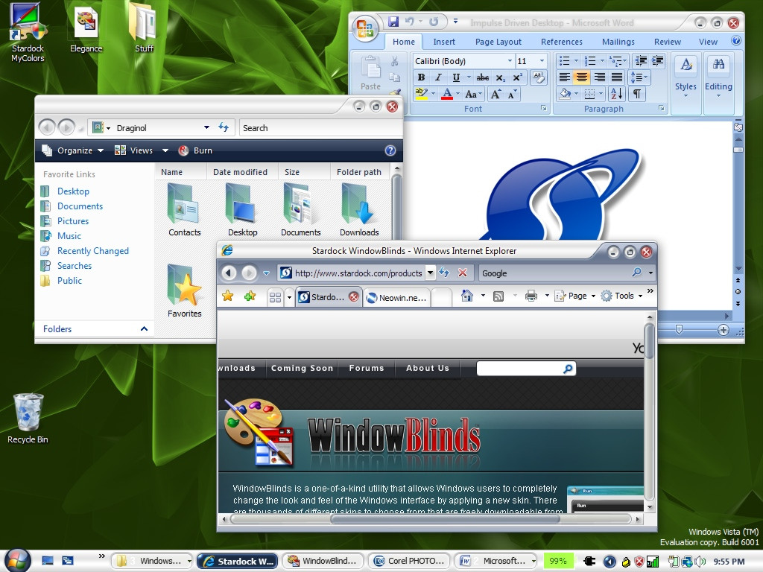Open font size dropdown showing 11
This screenshot has height=572, width=763.
[x=542, y=61]
